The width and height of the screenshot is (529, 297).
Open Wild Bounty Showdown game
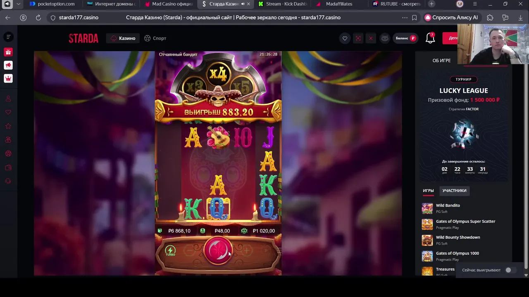458,238
